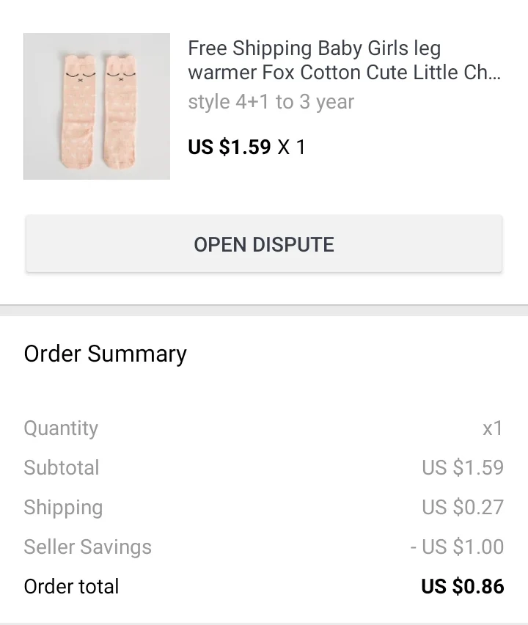Viewport: 528px width, 625px height.
Task: Select the grey US $1.59 subtotal amount
Action: coord(462,468)
